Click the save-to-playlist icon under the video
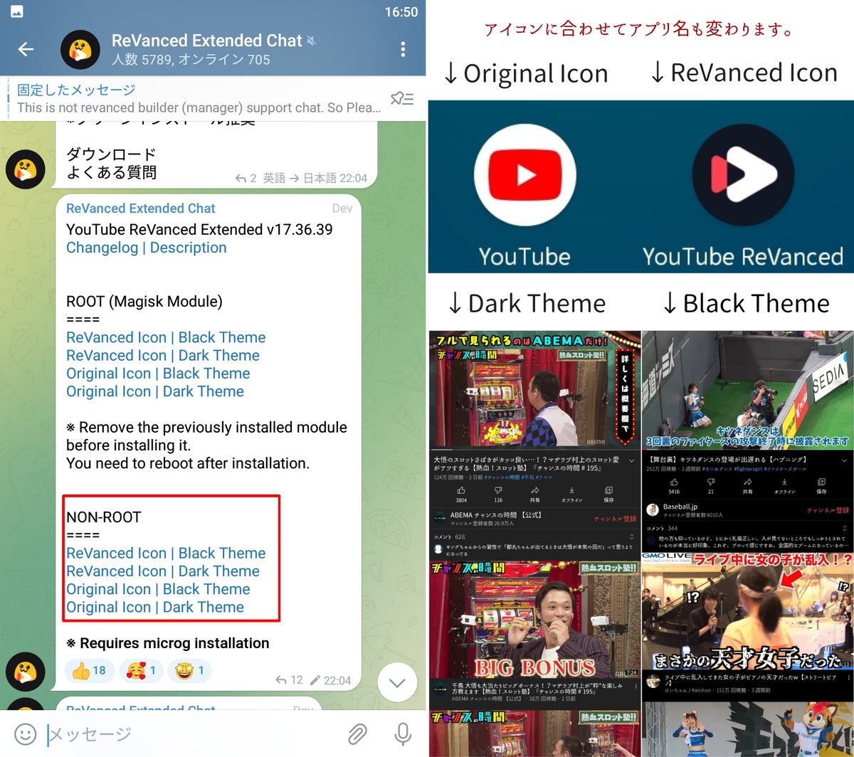The height and width of the screenshot is (757, 854). [608, 489]
